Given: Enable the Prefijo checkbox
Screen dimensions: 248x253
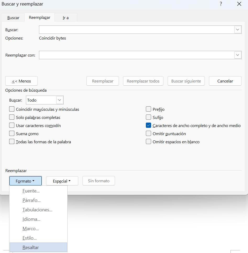Looking at the screenshot, I should point(148,109).
